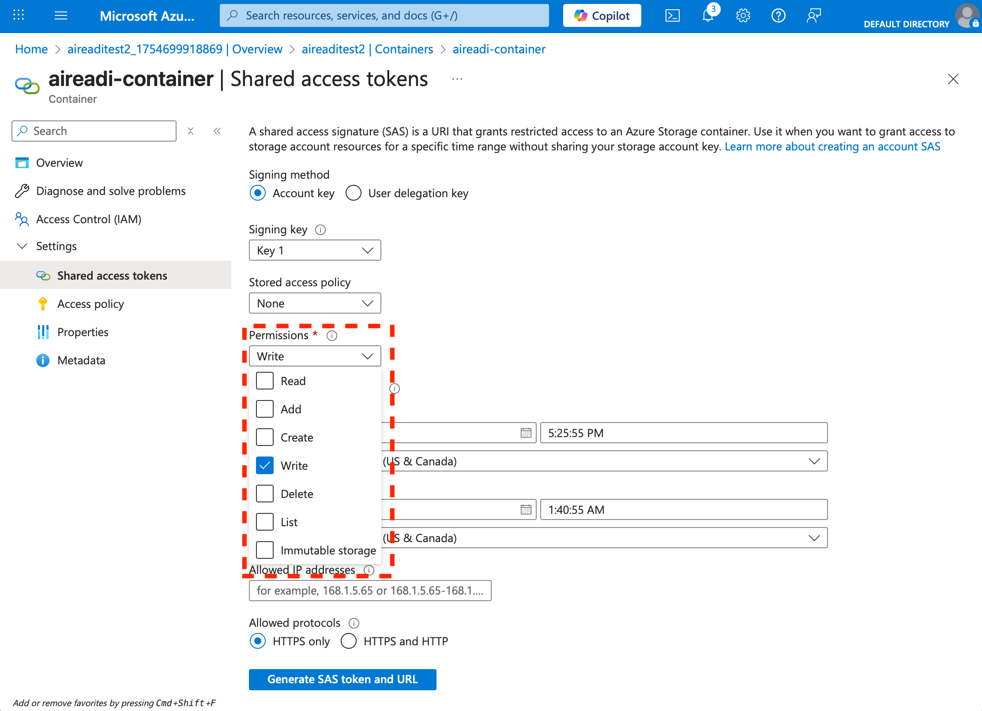Open the notifications bell
982x711 pixels.
coord(707,16)
